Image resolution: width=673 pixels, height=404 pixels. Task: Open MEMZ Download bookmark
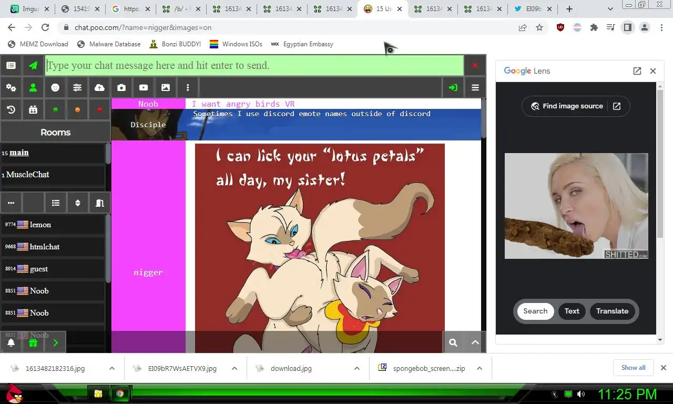coord(38,44)
